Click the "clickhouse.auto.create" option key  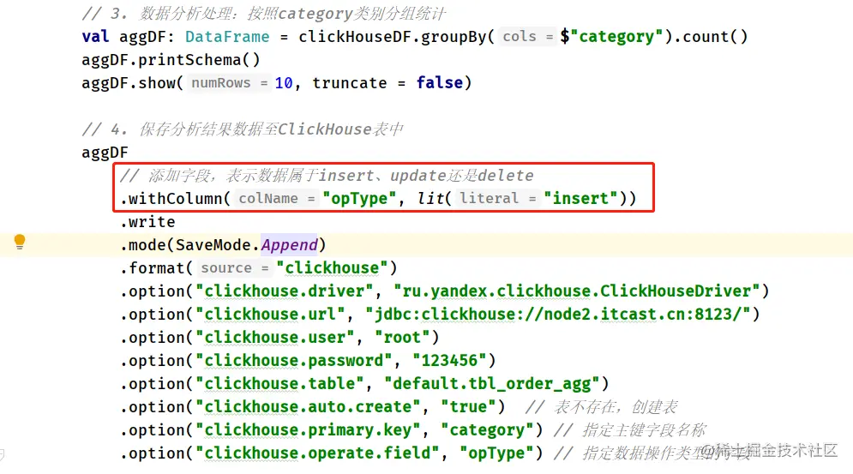[308, 407]
